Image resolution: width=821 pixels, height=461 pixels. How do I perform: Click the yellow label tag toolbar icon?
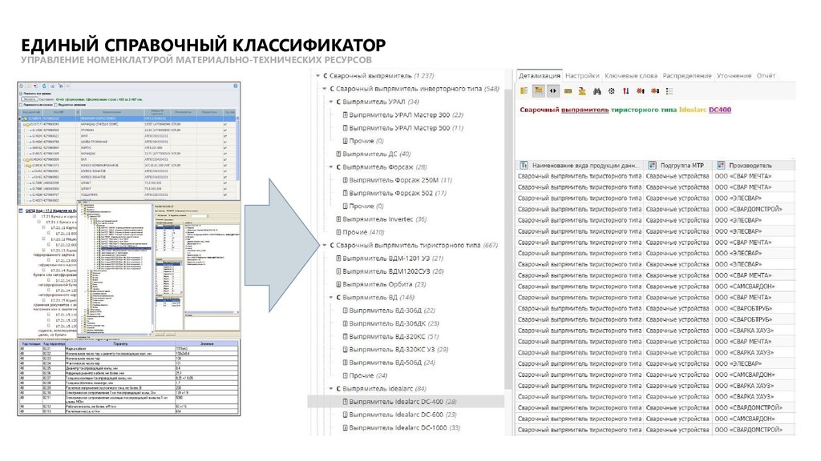568,91
